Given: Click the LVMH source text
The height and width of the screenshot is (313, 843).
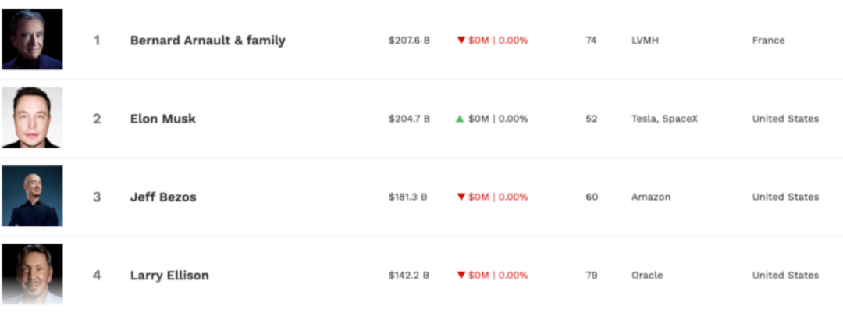Looking at the screenshot, I should pos(645,41).
